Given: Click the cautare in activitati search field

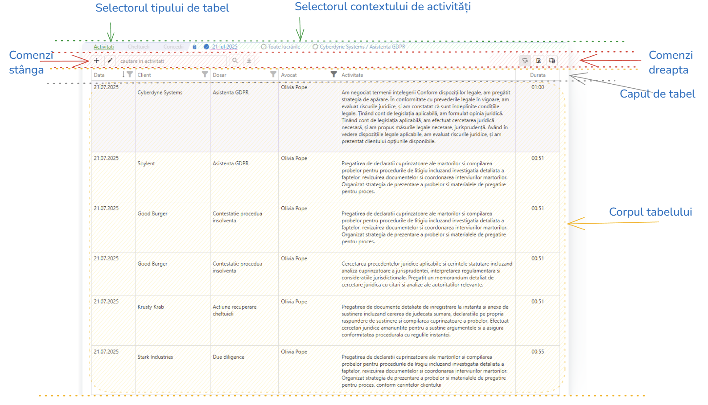Looking at the screenshot, I should pos(172,61).
